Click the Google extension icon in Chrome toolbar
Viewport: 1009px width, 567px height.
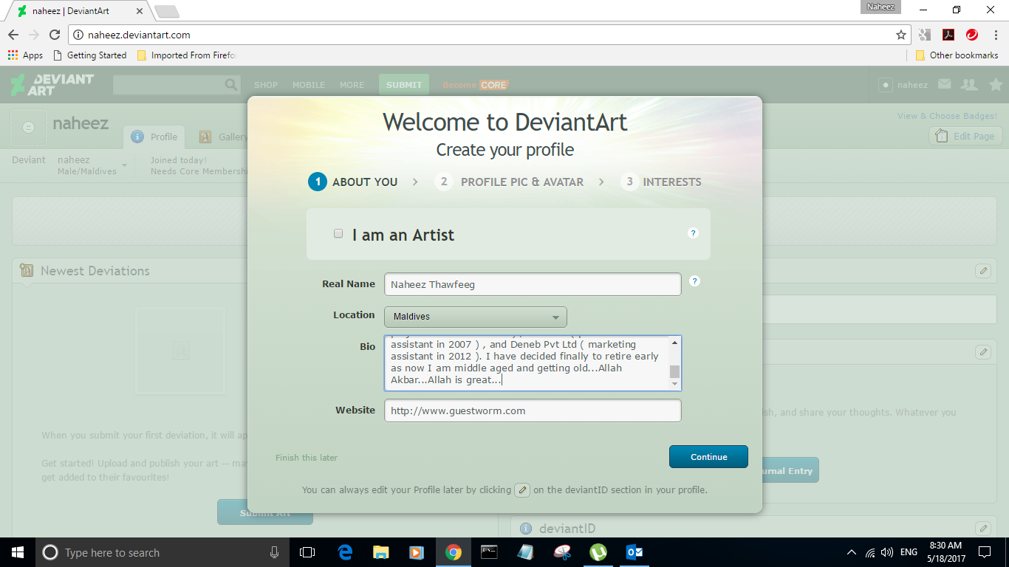click(x=925, y=35)
